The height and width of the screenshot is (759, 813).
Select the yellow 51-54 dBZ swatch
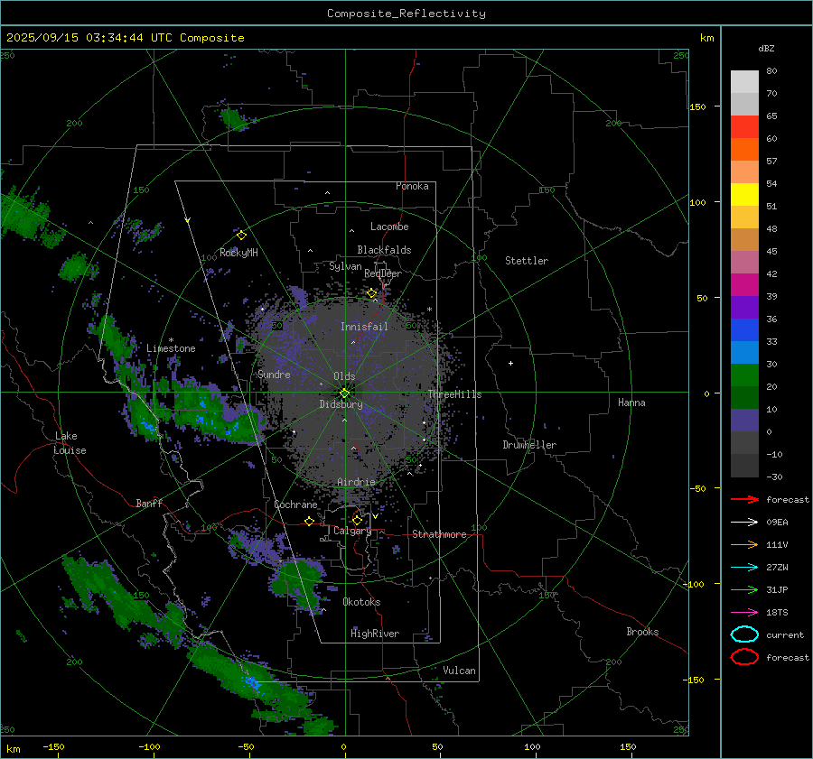tap(744, 195)
